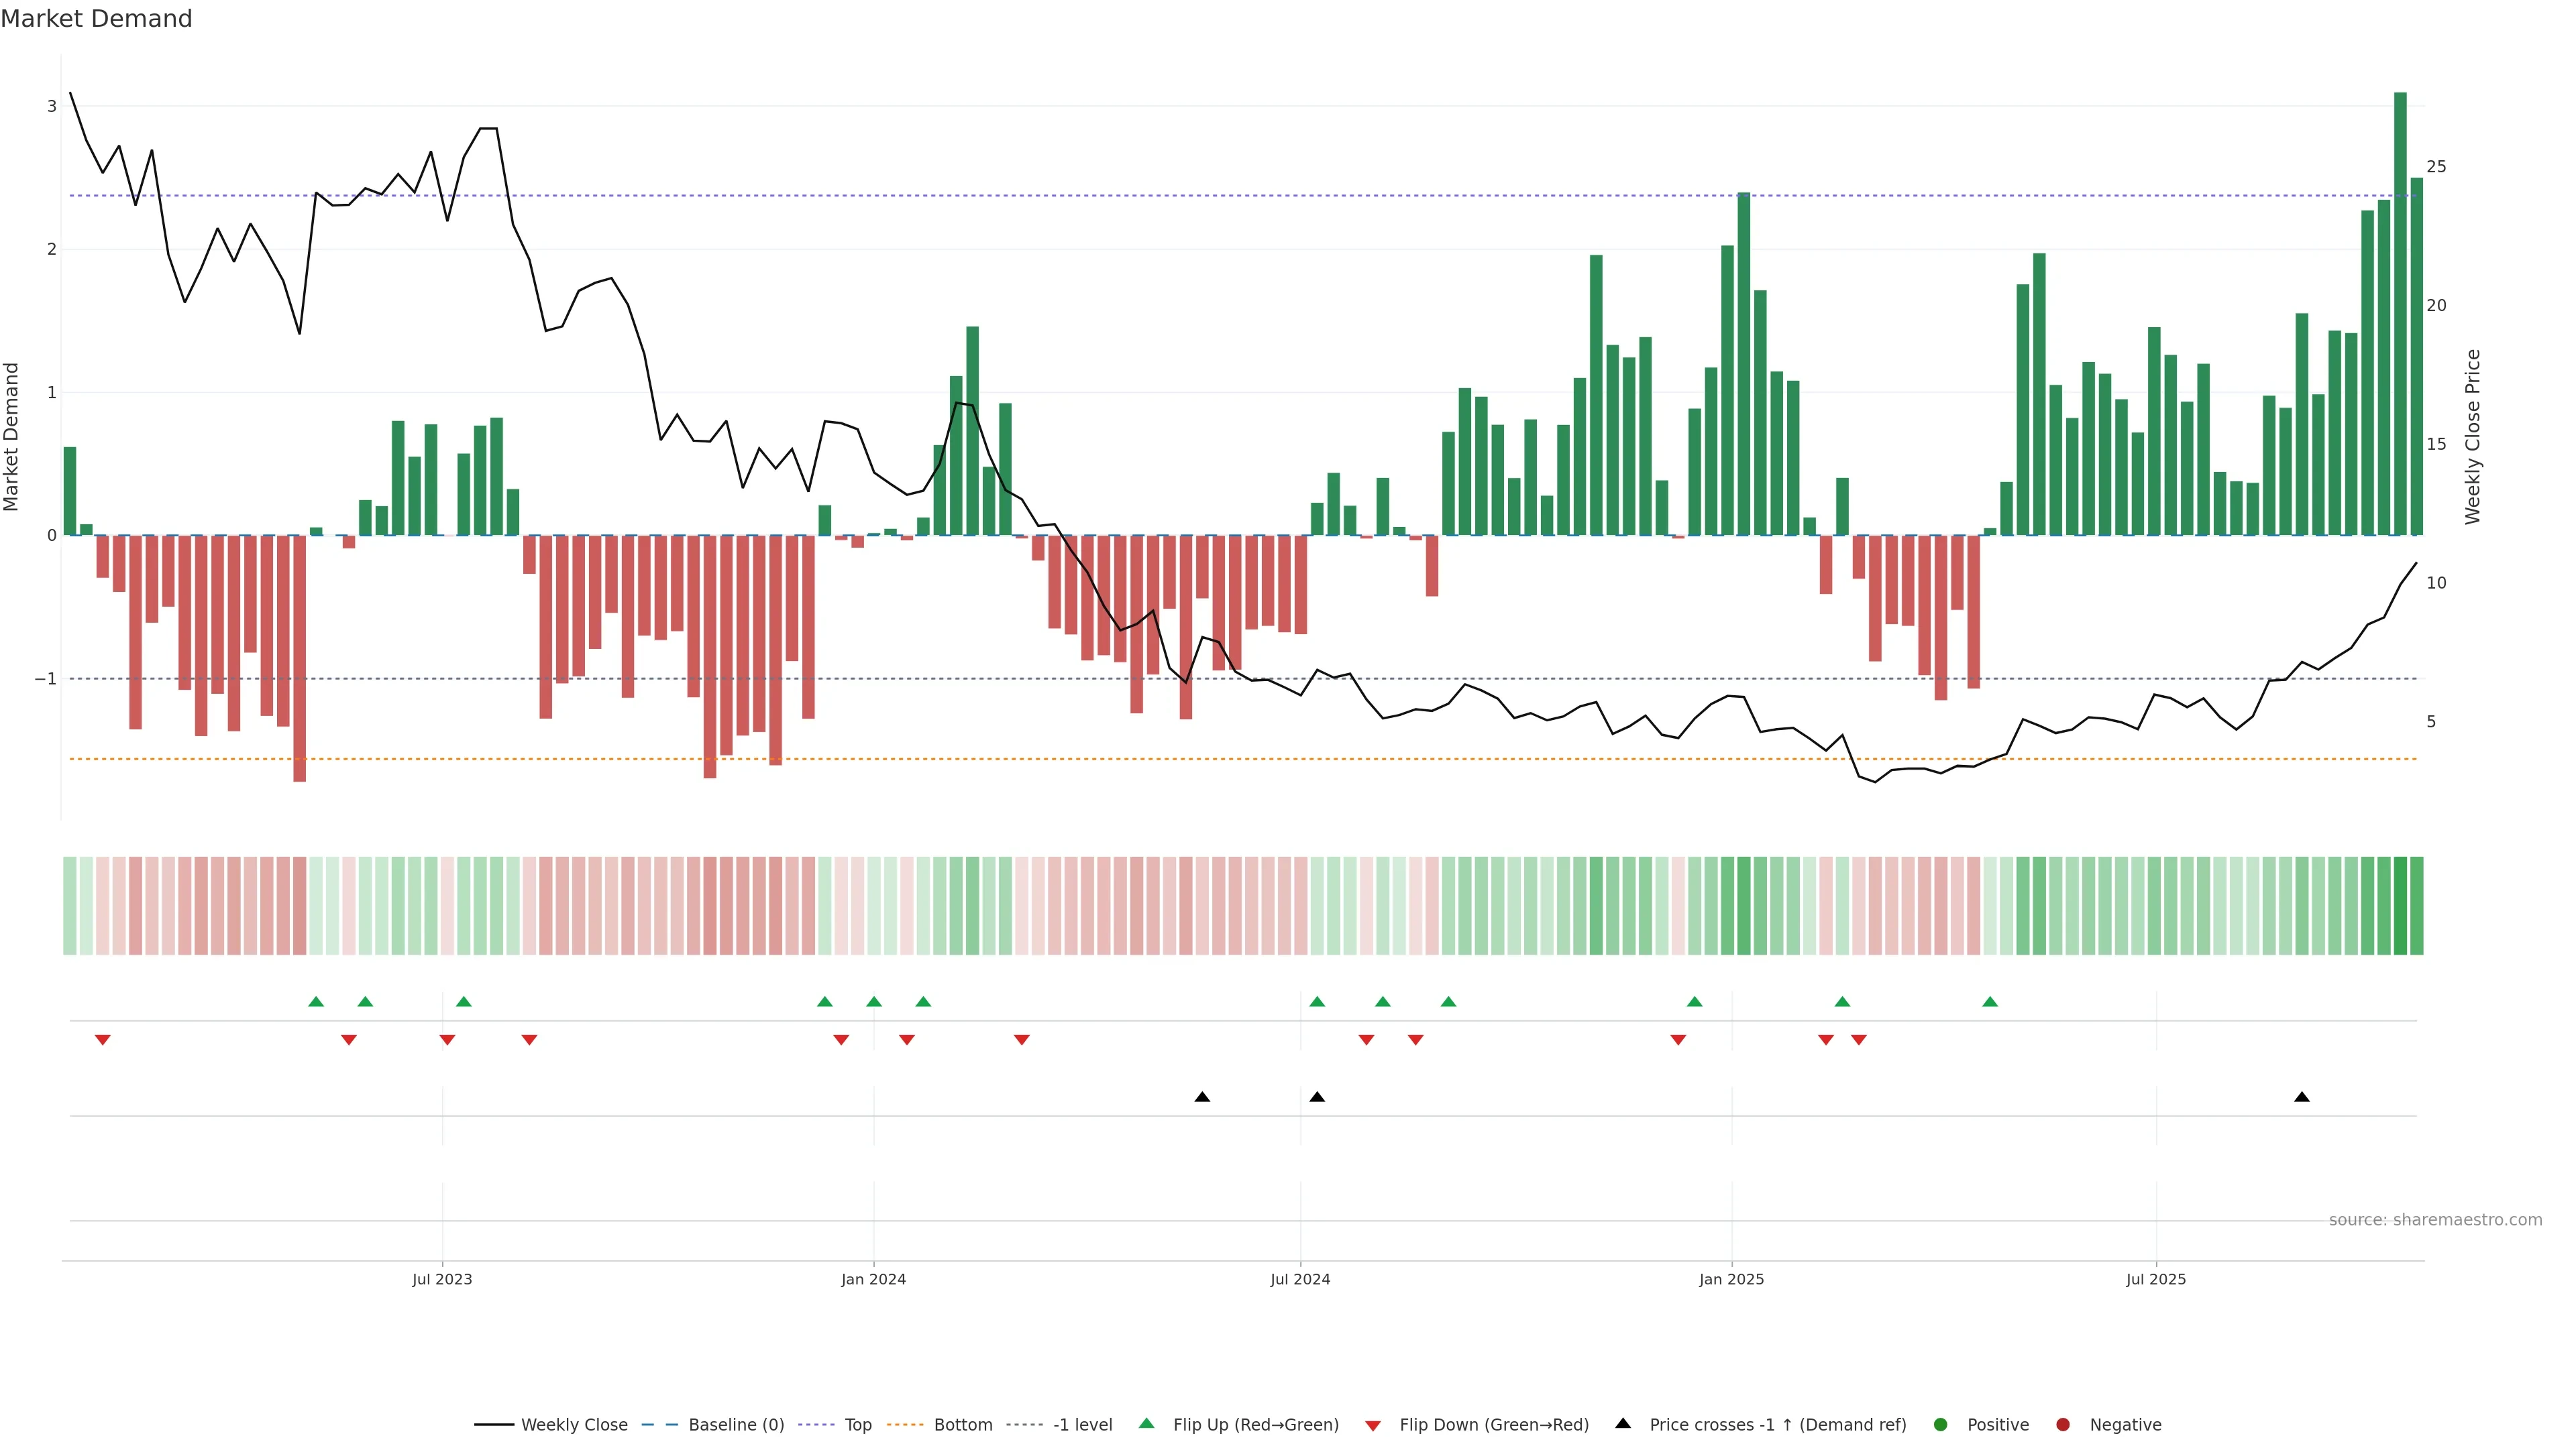
Task: Click the Jul 2024 x-axis label
Action: point(1299,1279)
